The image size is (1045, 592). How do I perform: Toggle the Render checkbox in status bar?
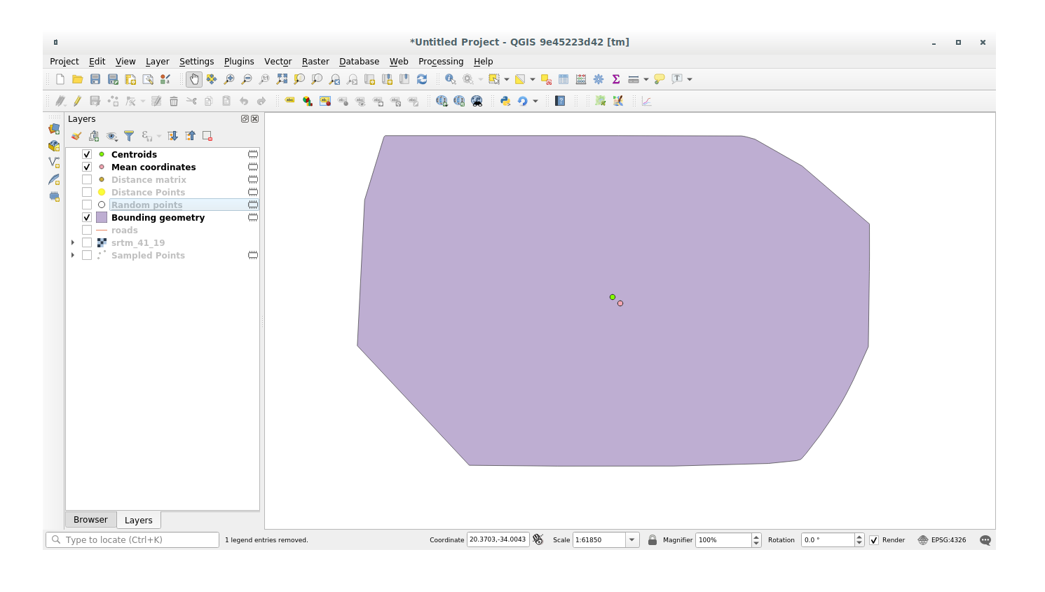tap(874, 540)
